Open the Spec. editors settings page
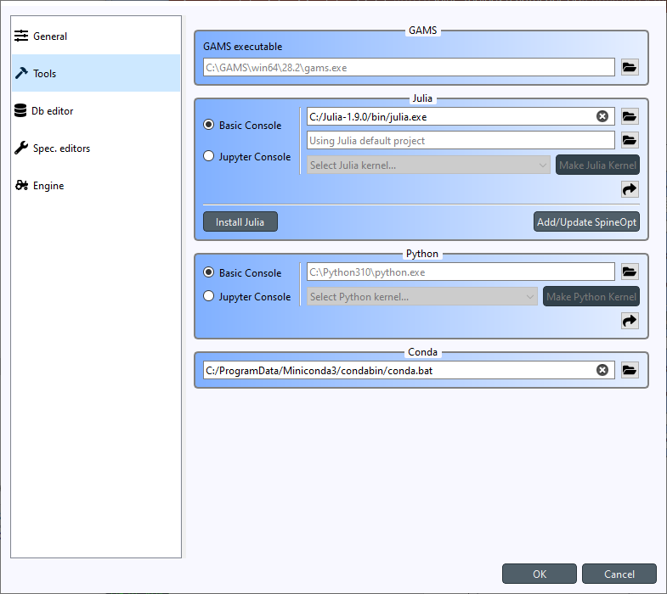The height and width of the screenshot is (594, 667). pos(96,148)
